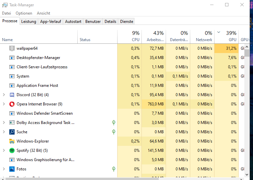This screenshot has width=253, height=180.
Task: Switch to the Details tab
Action: [x=110, y=22]
